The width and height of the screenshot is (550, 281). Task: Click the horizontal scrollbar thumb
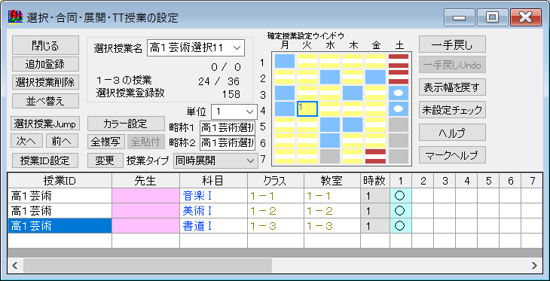148,265
